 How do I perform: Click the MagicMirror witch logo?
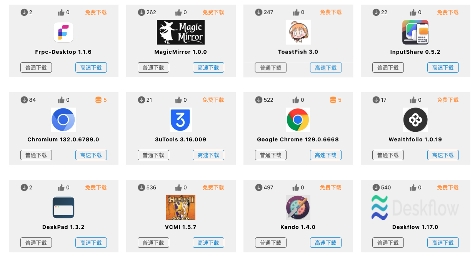181,32
